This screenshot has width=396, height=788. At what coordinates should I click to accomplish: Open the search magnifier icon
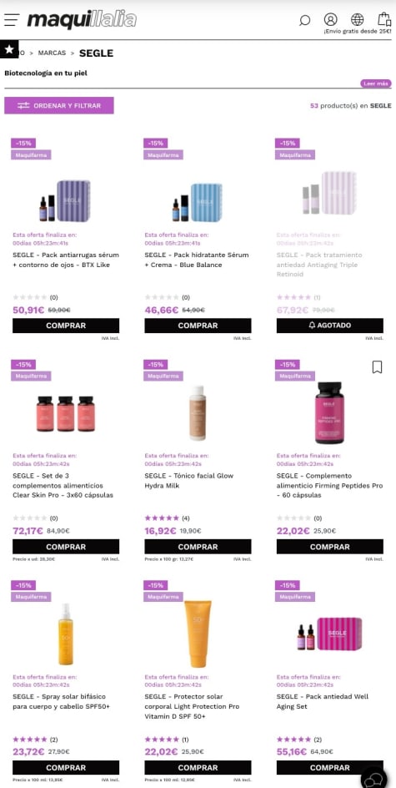pos(304,21)
